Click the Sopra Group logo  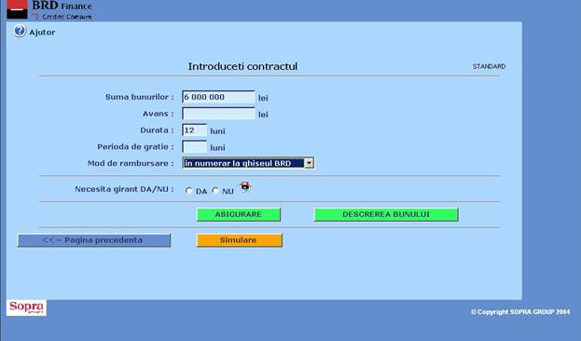pyautogui.click(x=26, y=307)
